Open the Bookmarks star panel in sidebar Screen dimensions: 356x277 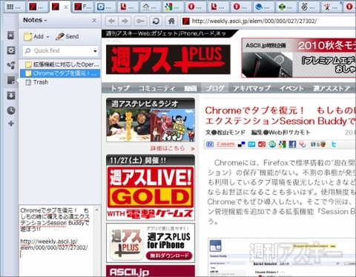pos(10,36)
